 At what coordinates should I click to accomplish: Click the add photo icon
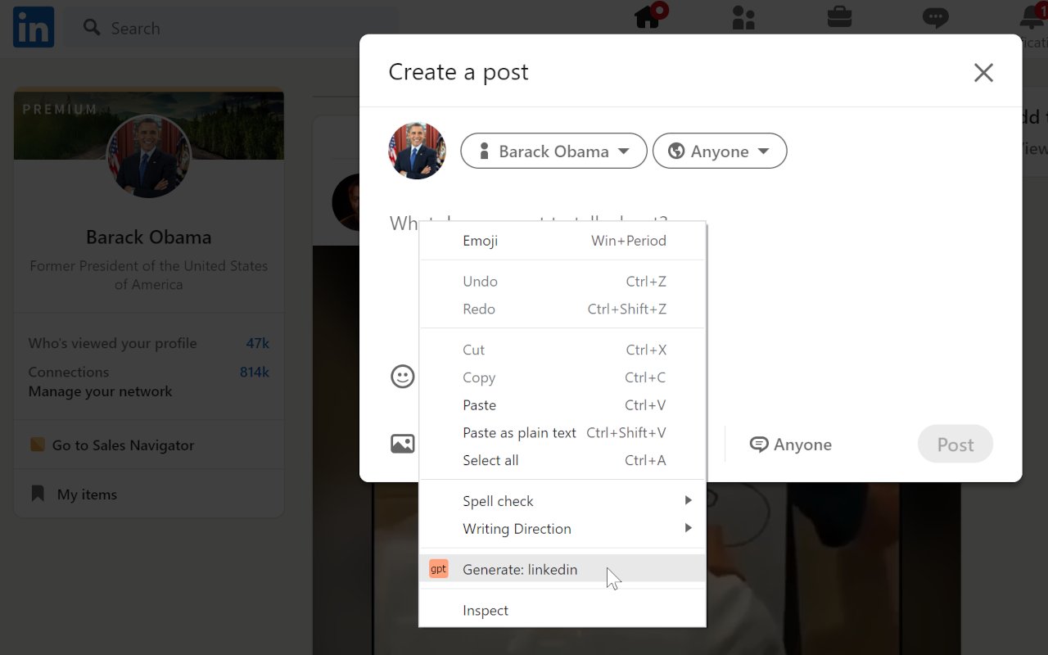click(x=402, y=444)
